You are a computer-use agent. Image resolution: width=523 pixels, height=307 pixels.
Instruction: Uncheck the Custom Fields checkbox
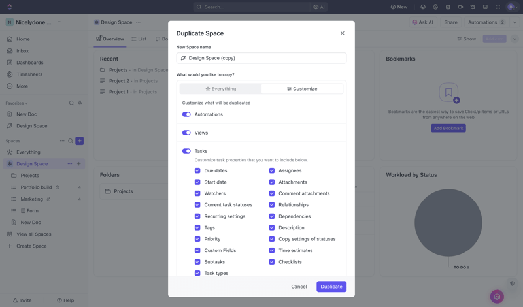point(197,250)
